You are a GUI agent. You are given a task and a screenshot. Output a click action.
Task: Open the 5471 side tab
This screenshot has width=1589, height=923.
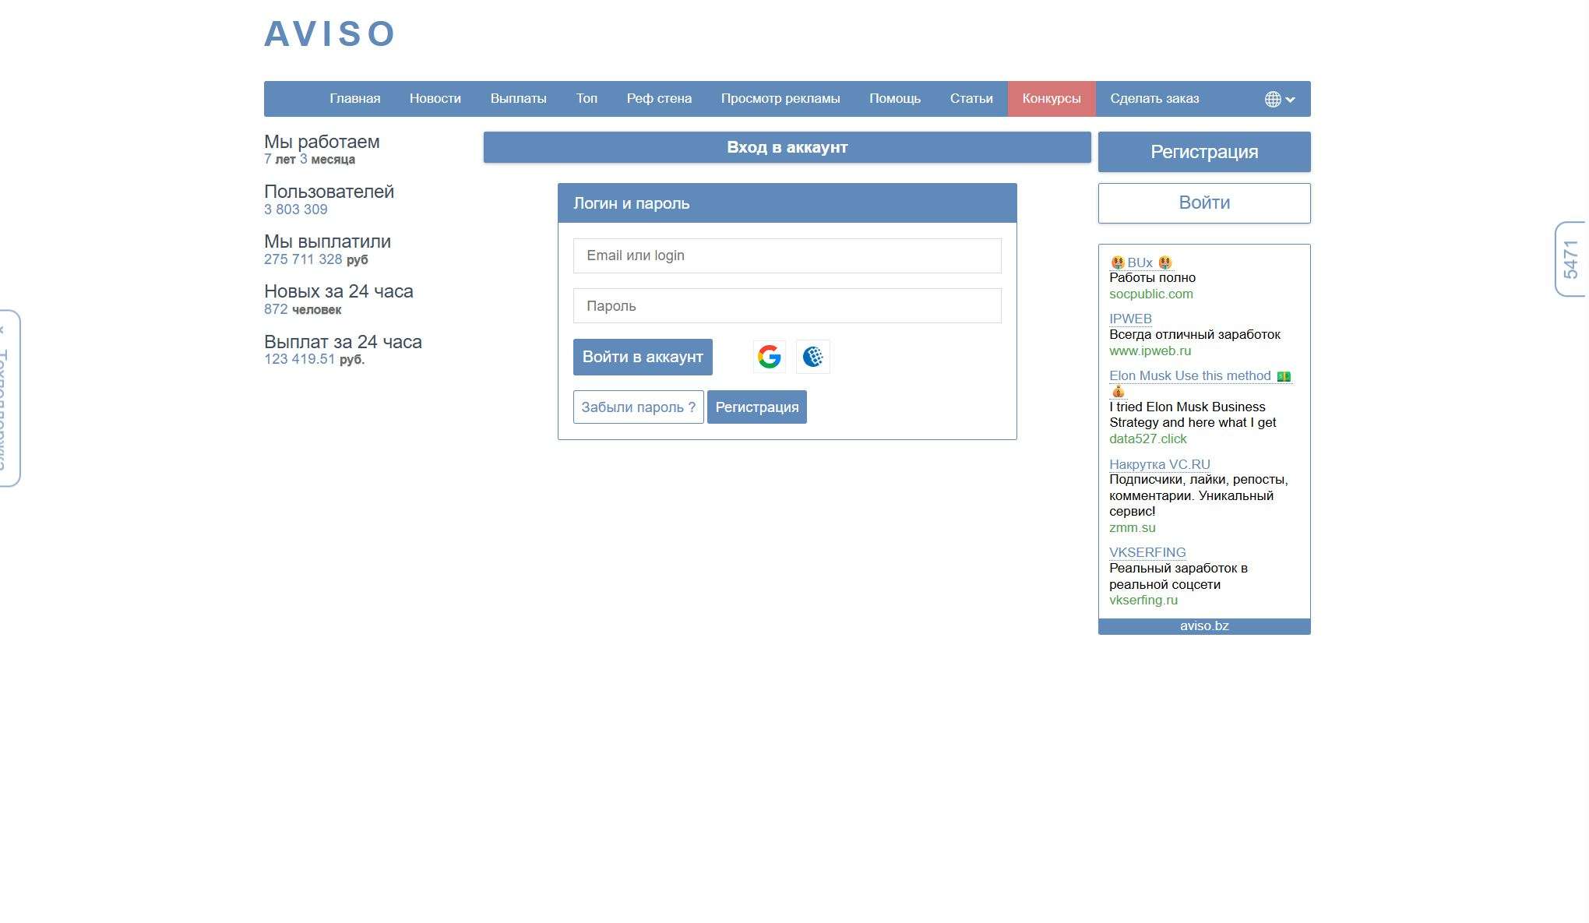click(x=1570, y=259)
